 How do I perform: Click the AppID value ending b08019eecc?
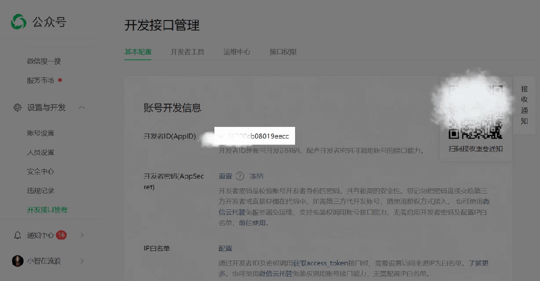(254, 136)
